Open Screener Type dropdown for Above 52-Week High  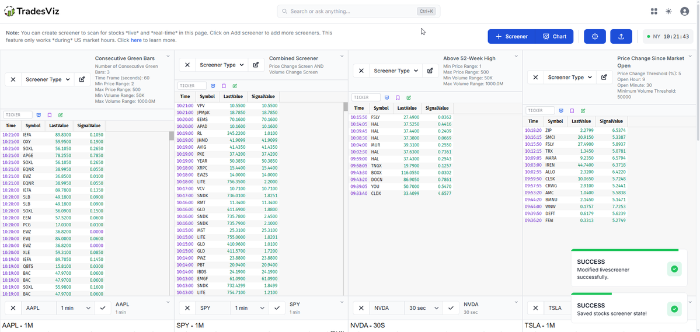pos(396,71)
